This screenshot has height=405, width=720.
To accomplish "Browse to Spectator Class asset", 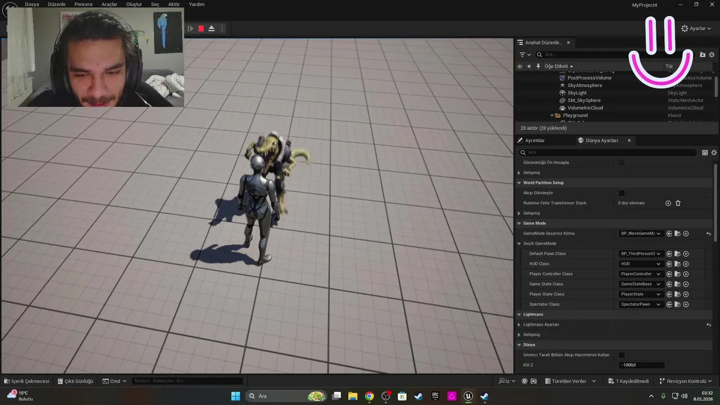I will [677, 304].
